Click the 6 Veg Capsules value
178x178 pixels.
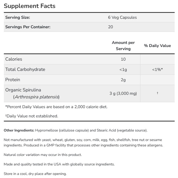click(122, 17)
